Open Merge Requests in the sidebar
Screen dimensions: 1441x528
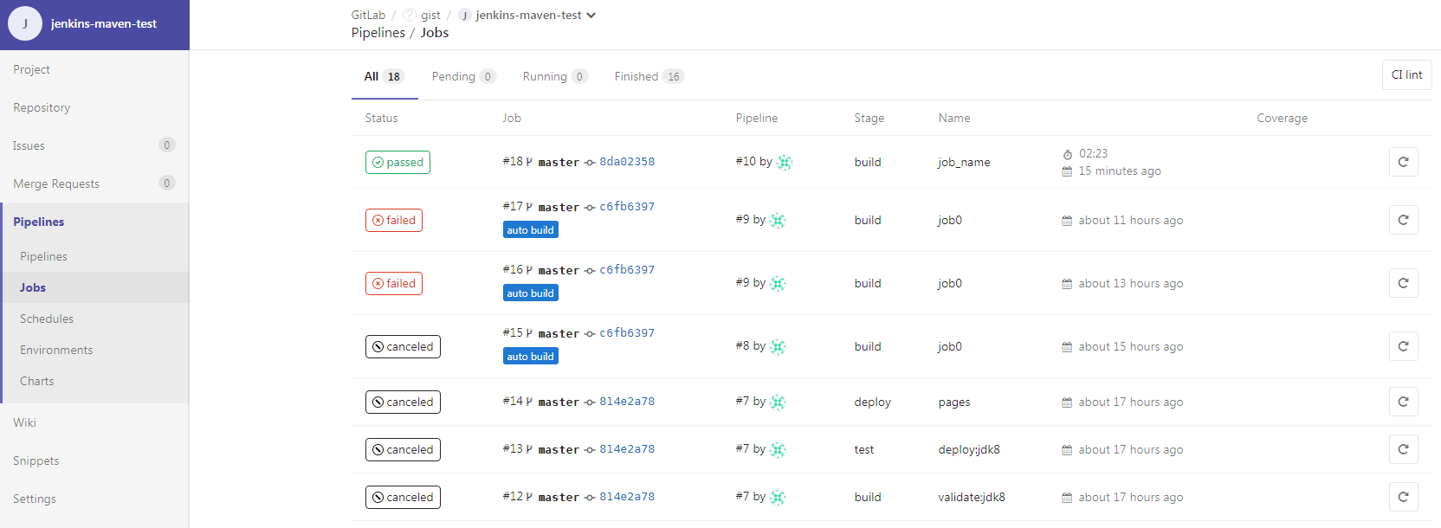click(94, 184)
